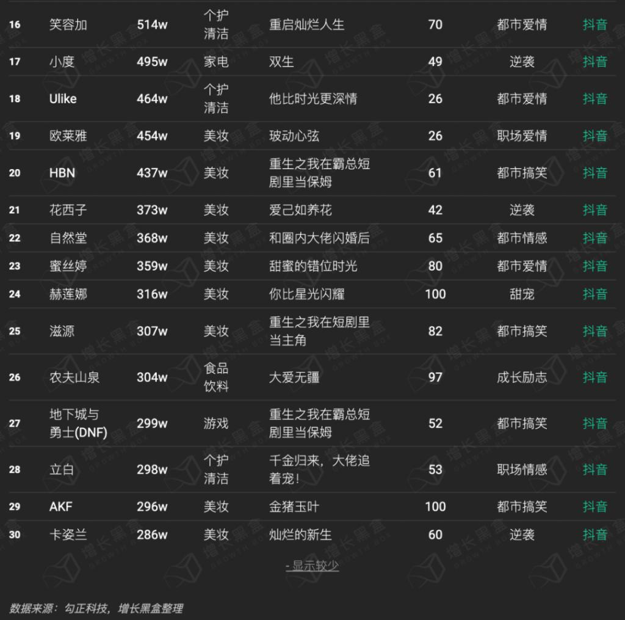Select HBN brand cell
This screenshot has height=620, width=625.
tap(62, 173)
